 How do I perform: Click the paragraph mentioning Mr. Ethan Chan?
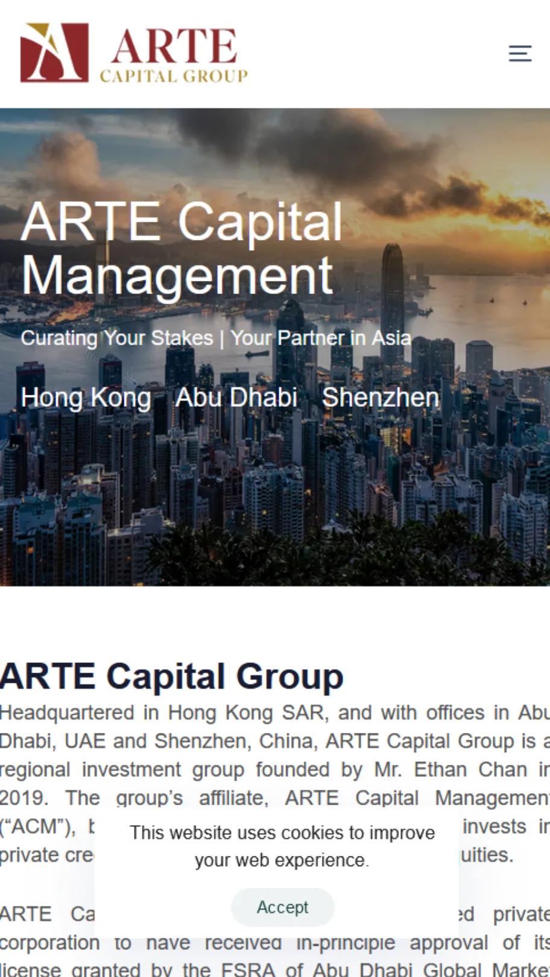pyautogui.click(x=275, y=784)
